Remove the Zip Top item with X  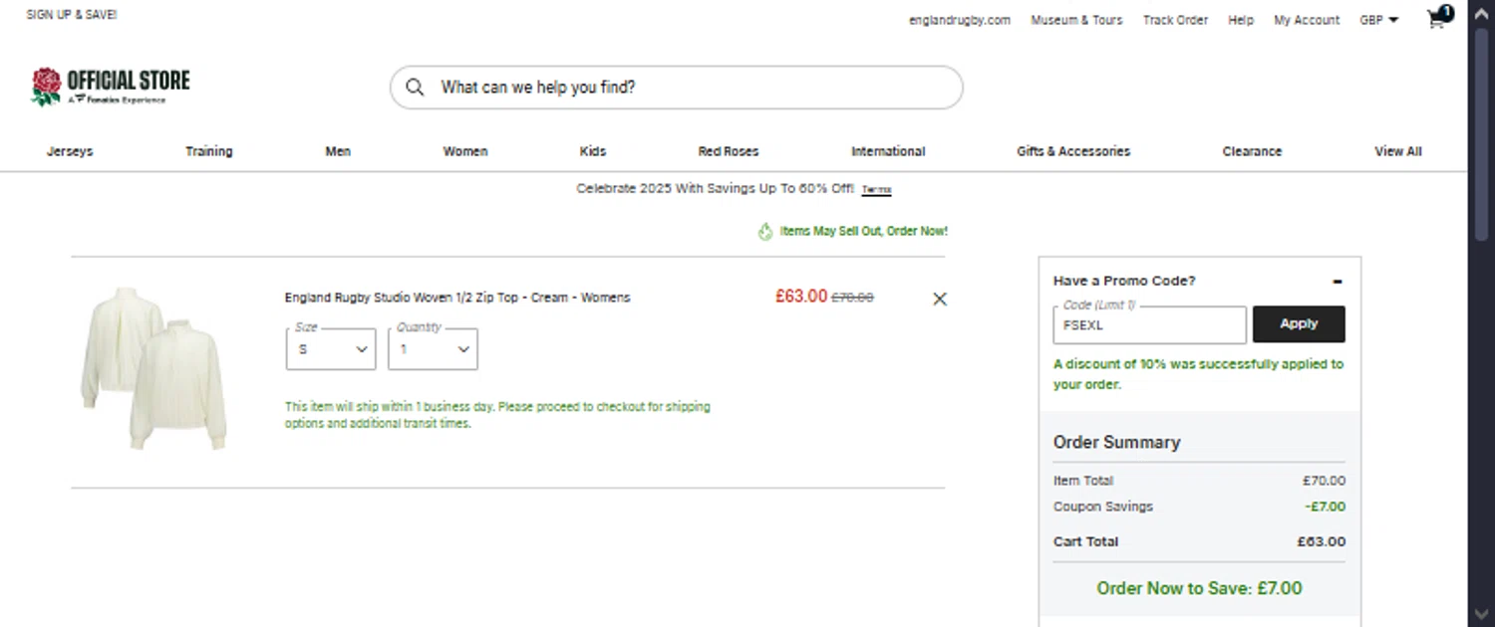[x=939, y=299]
